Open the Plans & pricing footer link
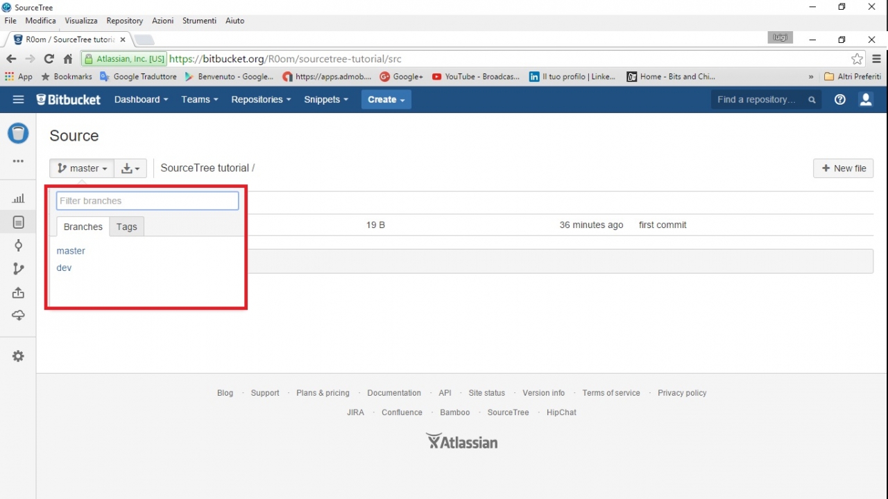 (x=323, y=393)
